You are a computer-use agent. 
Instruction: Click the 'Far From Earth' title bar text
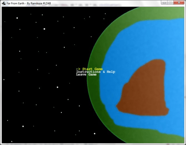click(16, 3)
